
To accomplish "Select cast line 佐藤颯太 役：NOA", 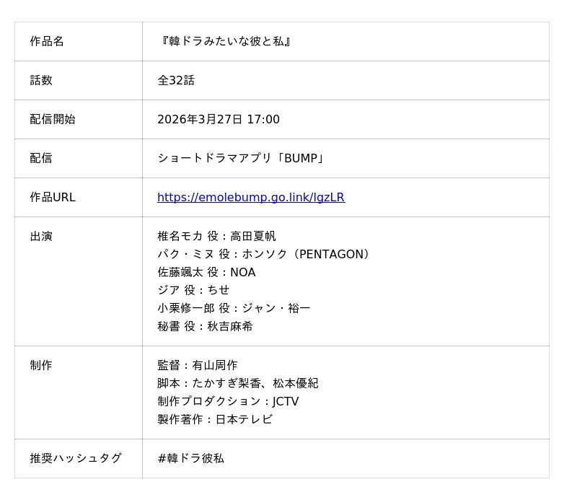I will 206,272.
